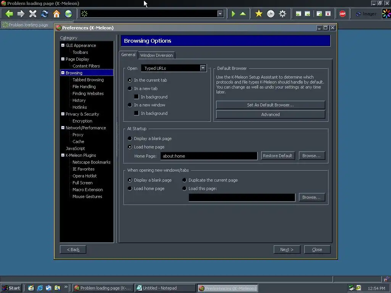Screen dimensions: 391x293
Task: Click the Next > button
Action: click(287, 250)
